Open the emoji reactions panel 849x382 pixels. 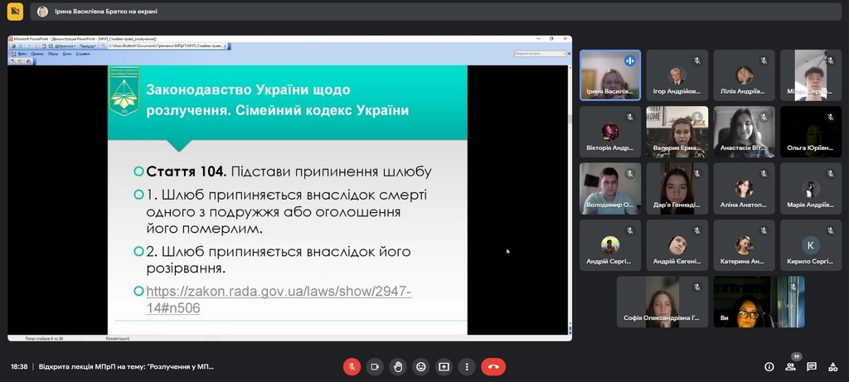tap(421, 366)
